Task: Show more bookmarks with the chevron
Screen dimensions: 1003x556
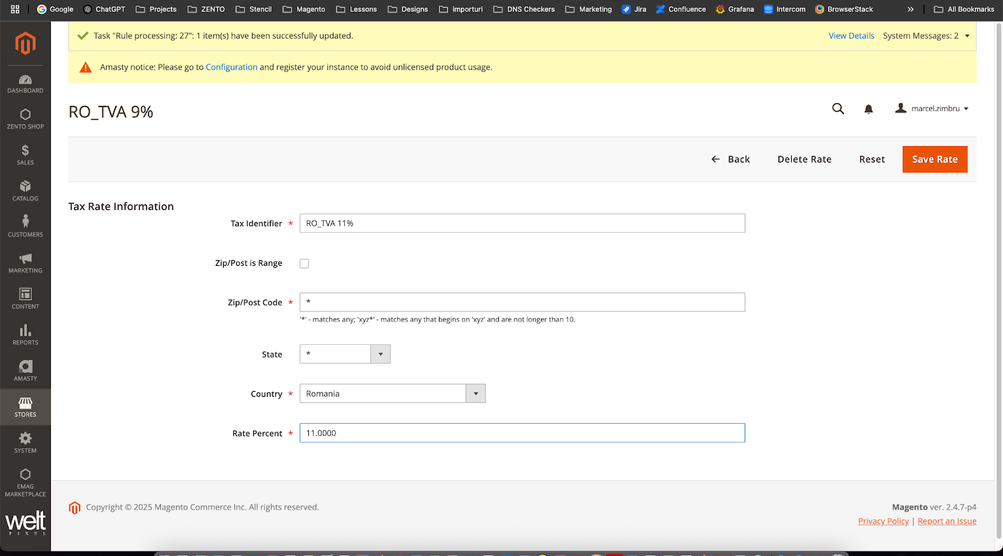Action: [x=910, y=9]
